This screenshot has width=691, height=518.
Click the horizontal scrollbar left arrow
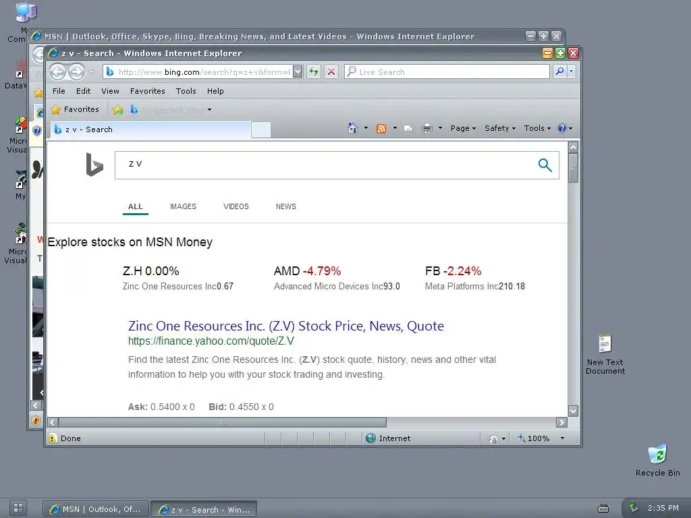pos(53,422)
